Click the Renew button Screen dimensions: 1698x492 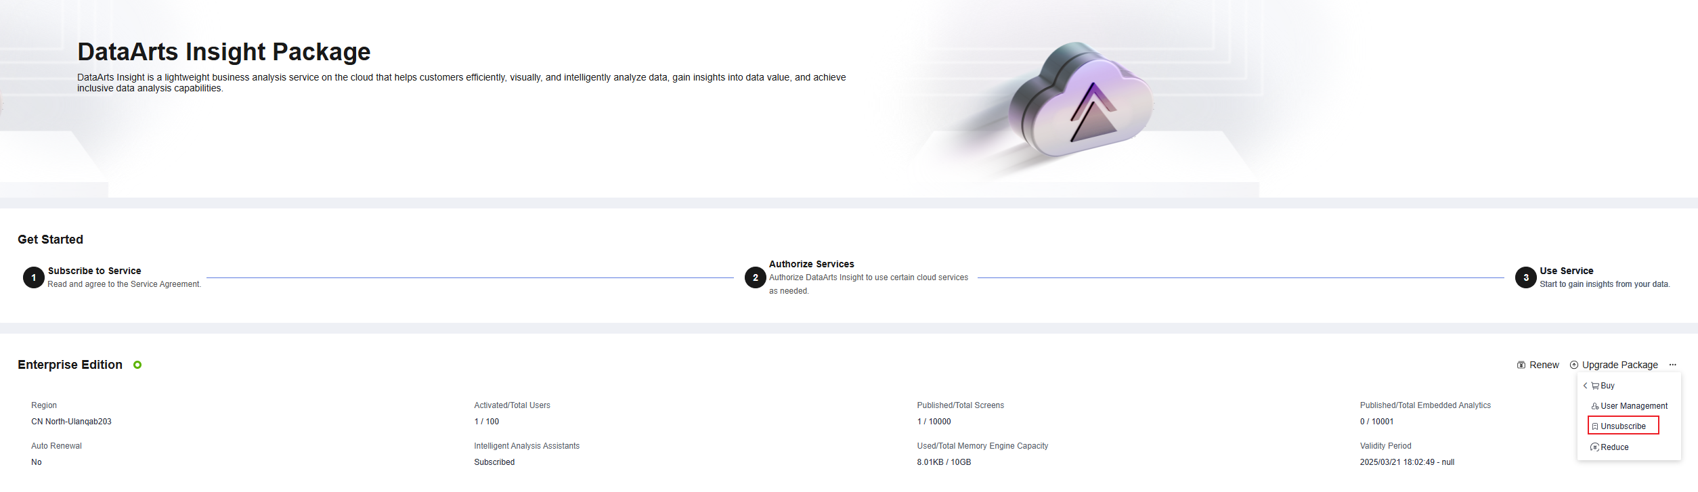(1538, 365)
